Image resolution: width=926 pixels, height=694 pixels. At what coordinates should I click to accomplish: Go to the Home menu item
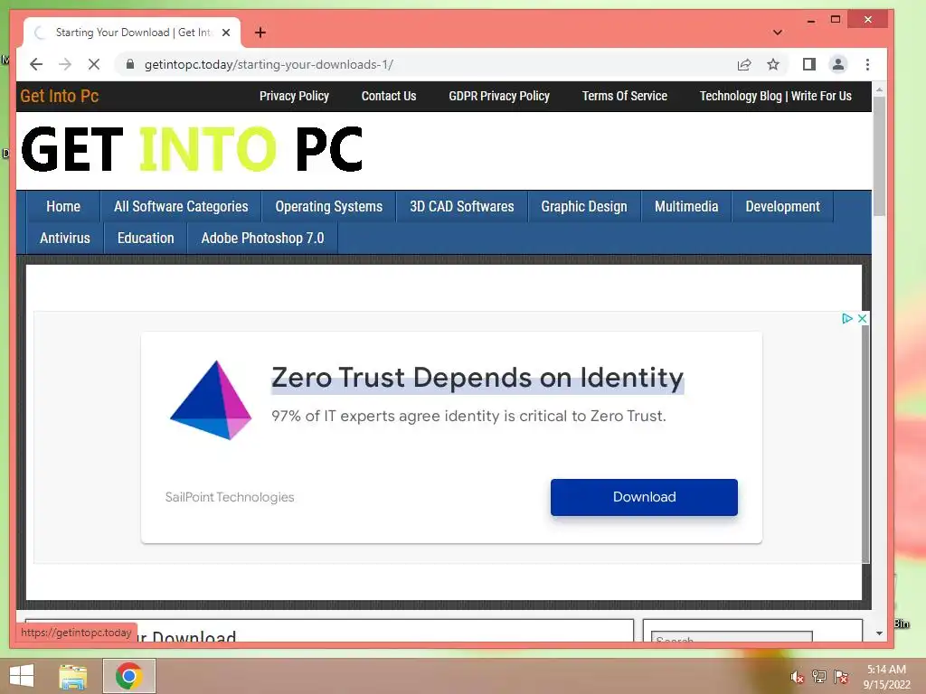(x=63, y=207)
